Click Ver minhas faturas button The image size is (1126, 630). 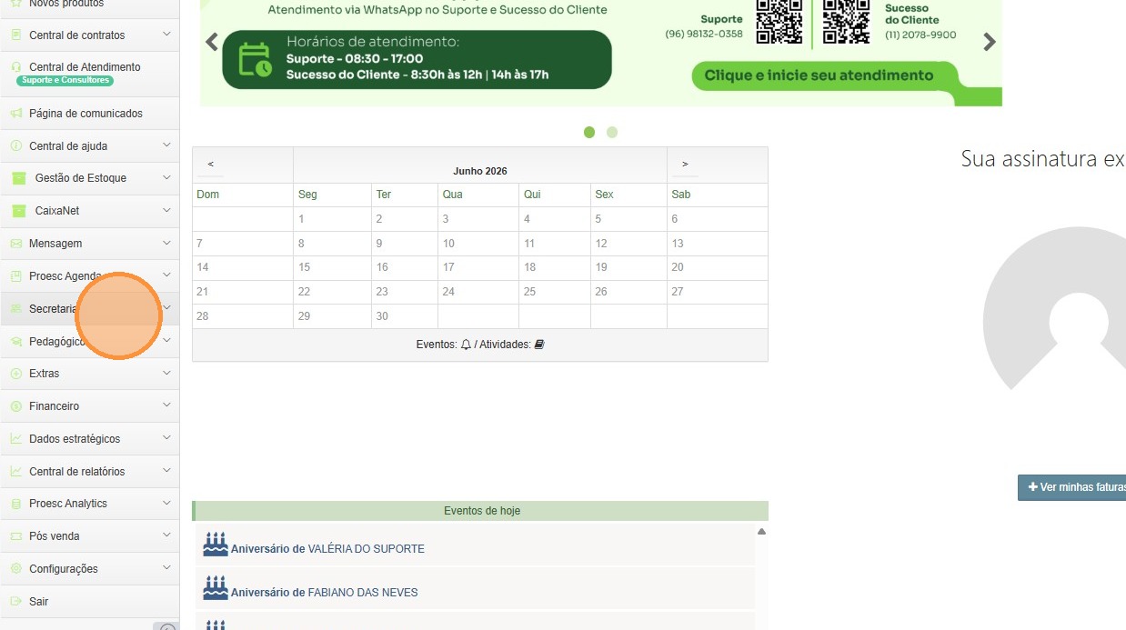1072,487
